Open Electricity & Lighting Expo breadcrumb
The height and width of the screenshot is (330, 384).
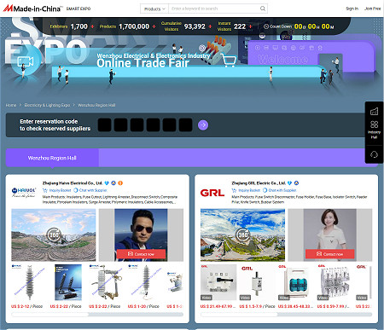(x=47, y=105)
